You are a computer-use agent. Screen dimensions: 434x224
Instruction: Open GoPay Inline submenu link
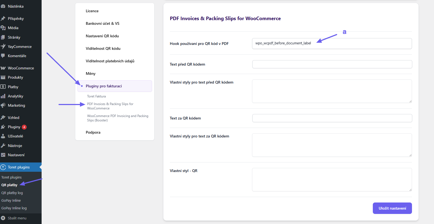[x=11, y=200]
